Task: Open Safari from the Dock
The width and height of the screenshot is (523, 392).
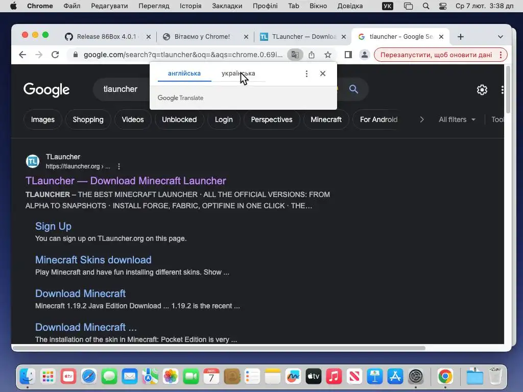Action: [89, 376]
